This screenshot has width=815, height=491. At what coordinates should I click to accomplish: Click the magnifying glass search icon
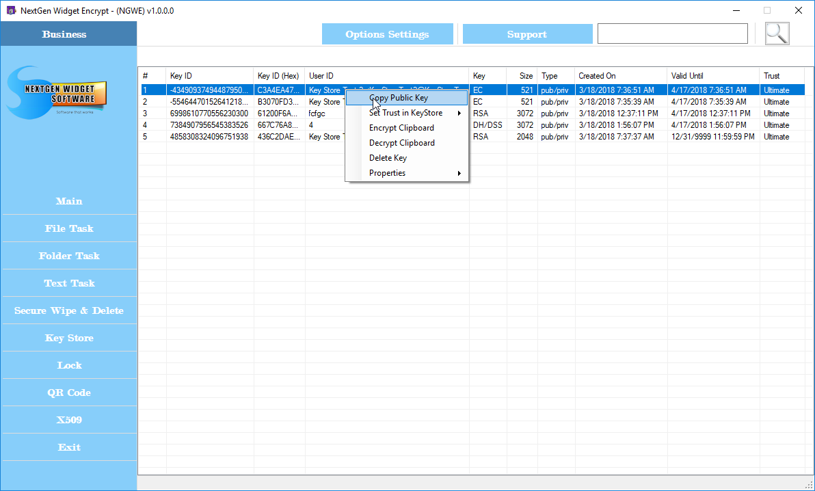click(x=777, y=34)
